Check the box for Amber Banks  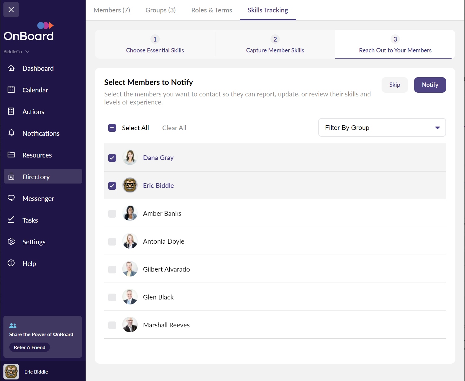(112, 214)
